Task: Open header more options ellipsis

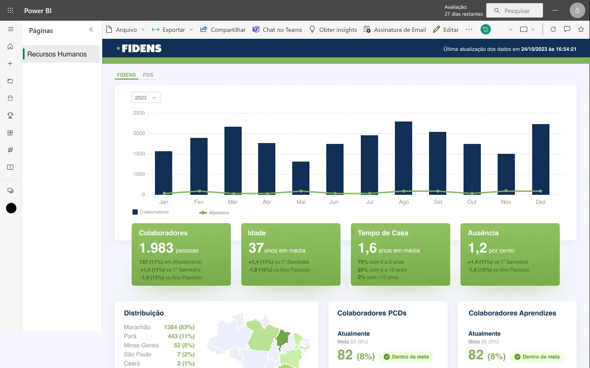Action: pyautogui.click(x=555, y=10)
